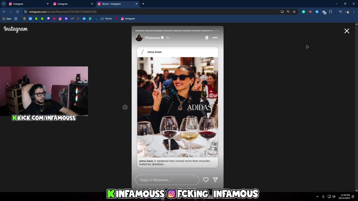Close the second Instagram tab

coord(92,4)
